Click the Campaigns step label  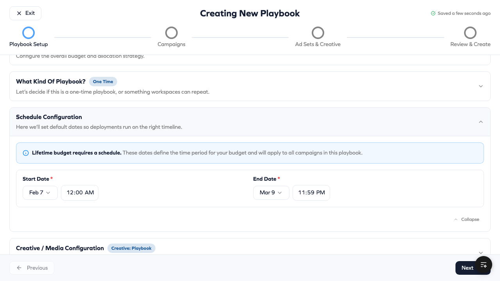coord(171,44)
